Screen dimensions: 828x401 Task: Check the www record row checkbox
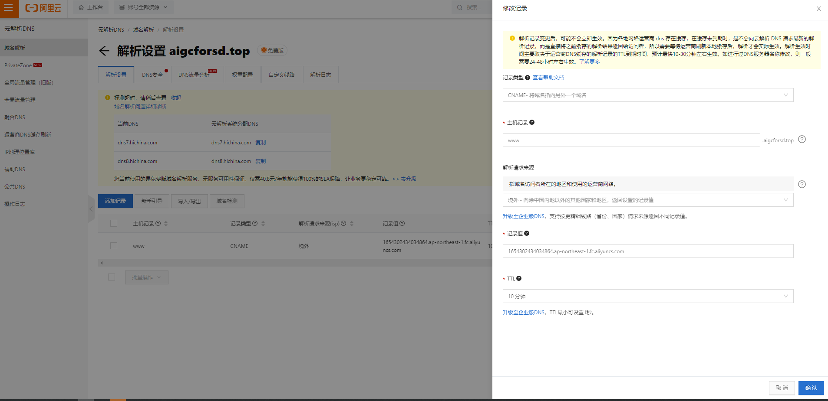tap(114, 246)
